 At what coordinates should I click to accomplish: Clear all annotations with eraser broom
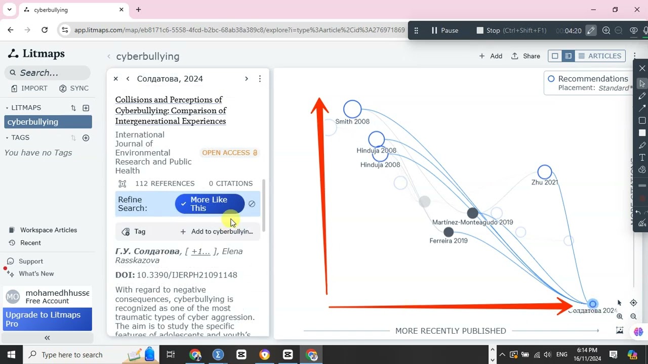pyautogui.click(x=642, y=223)
